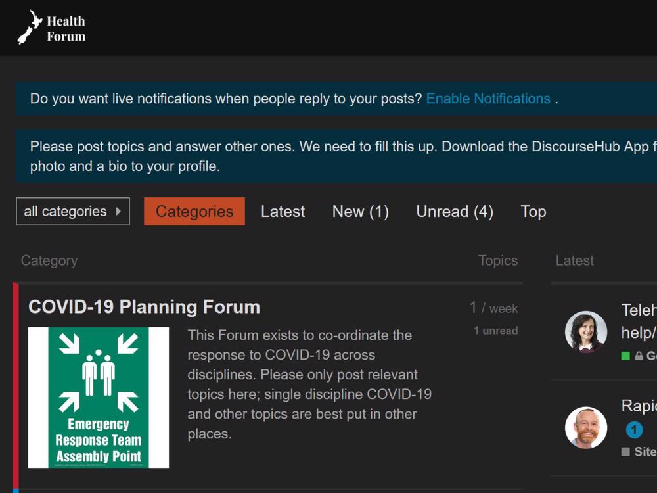This screenshot has height=493, width=657.
Task: Show New (1) topics
Action: pos(360,212)
